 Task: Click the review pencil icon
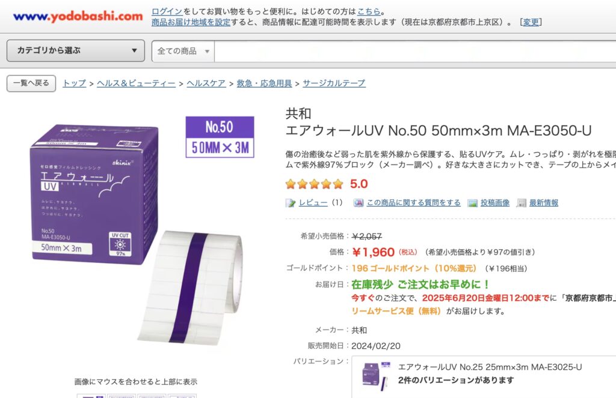(291, 203)
